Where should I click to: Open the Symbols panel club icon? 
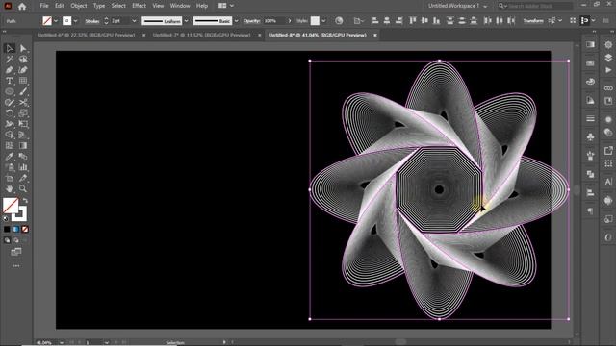click(590, 136)
